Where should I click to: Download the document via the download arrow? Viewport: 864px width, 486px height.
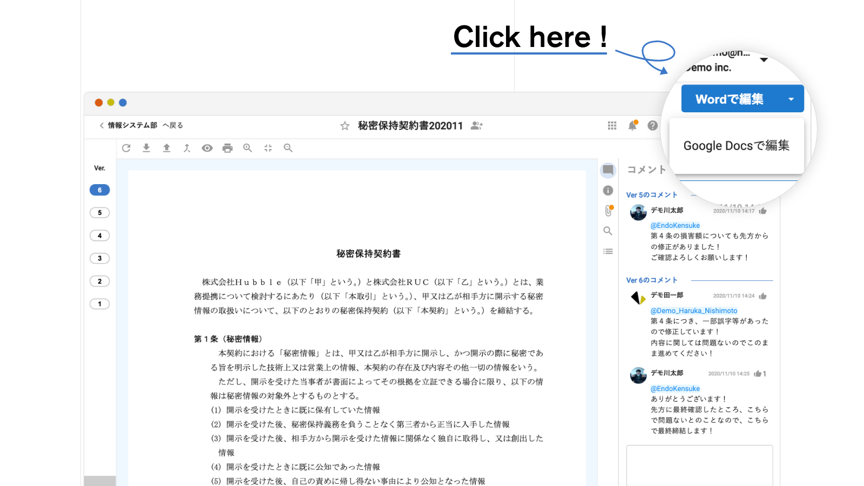pyautogui.click(x=146, y=148)
